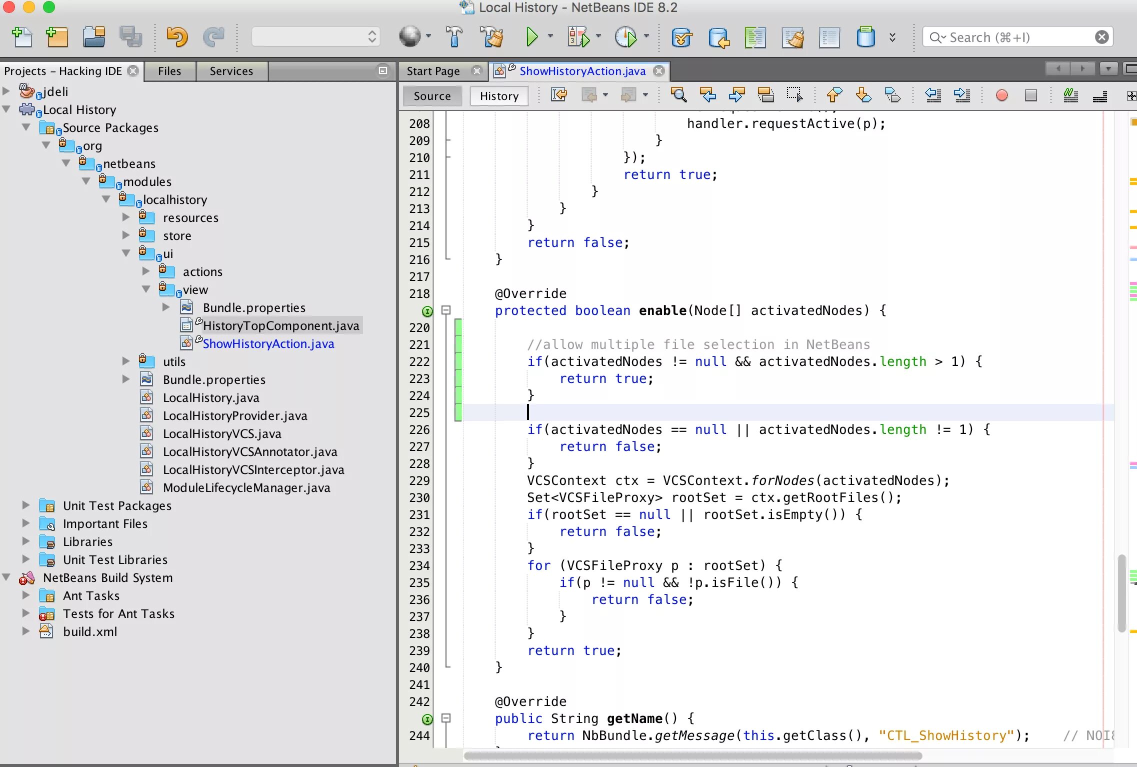The image size is (1137, 767).
Task: Click the Run Project green play icon
Action: (531, 37)
